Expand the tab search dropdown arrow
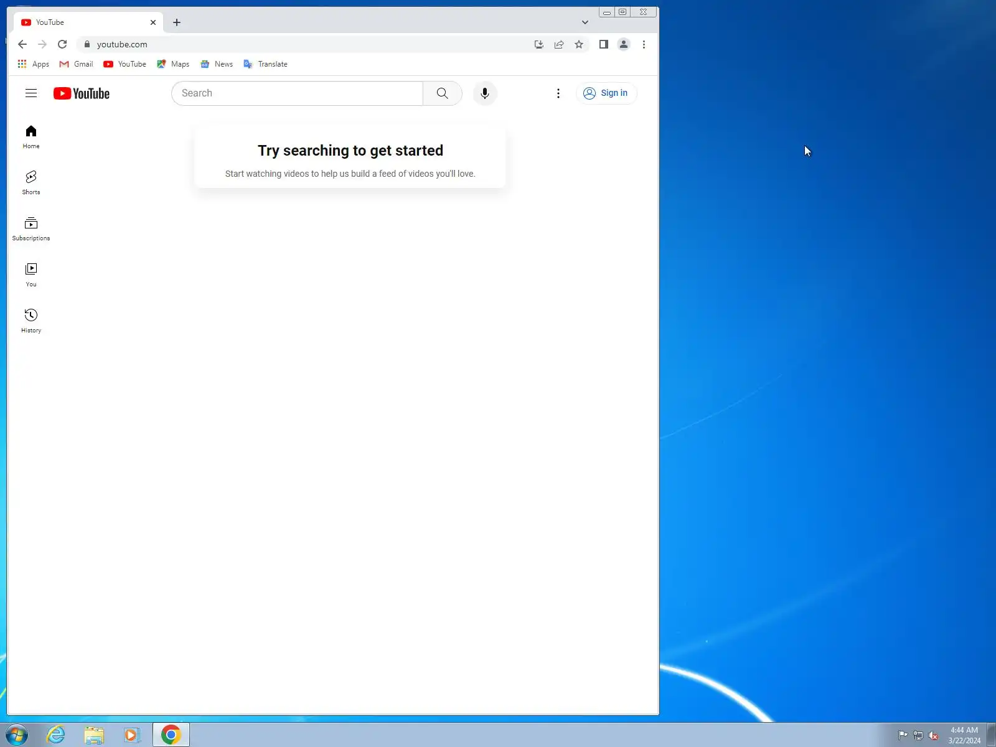Viewport: 996px width, 747px height. tap(585, 22)
